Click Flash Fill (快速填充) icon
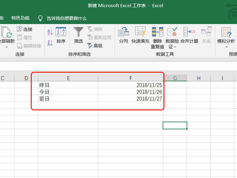The width and height of the screenshot is (237, 178). click(x=140, y=35)
